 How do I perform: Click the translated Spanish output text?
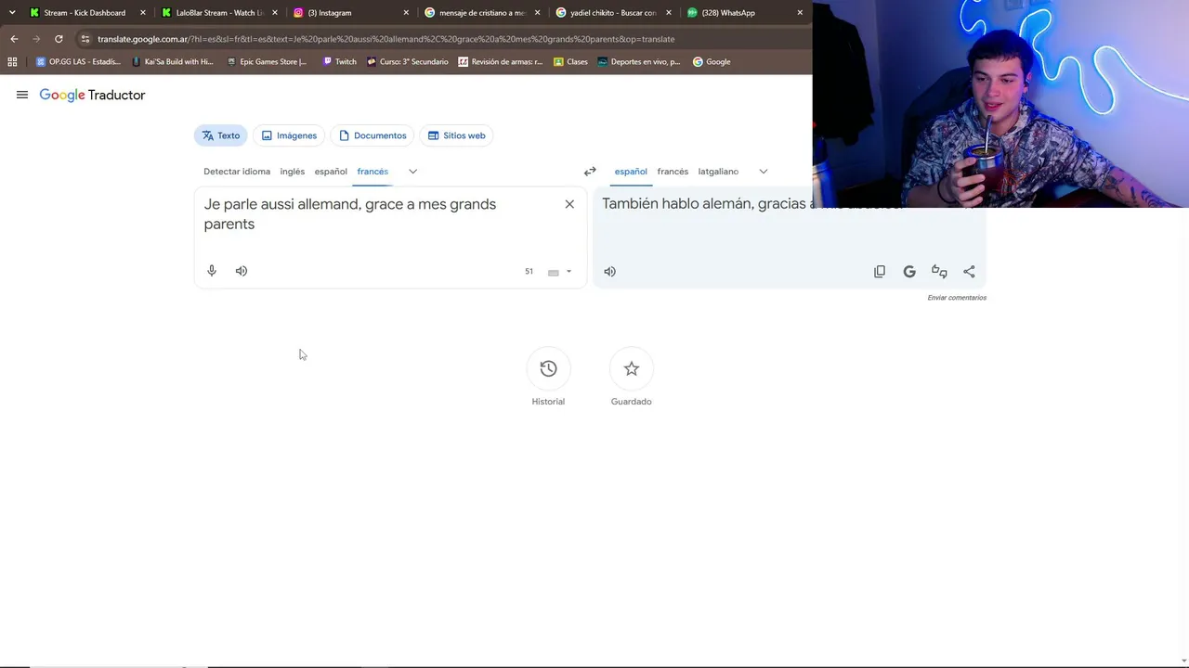coord(708,204)
